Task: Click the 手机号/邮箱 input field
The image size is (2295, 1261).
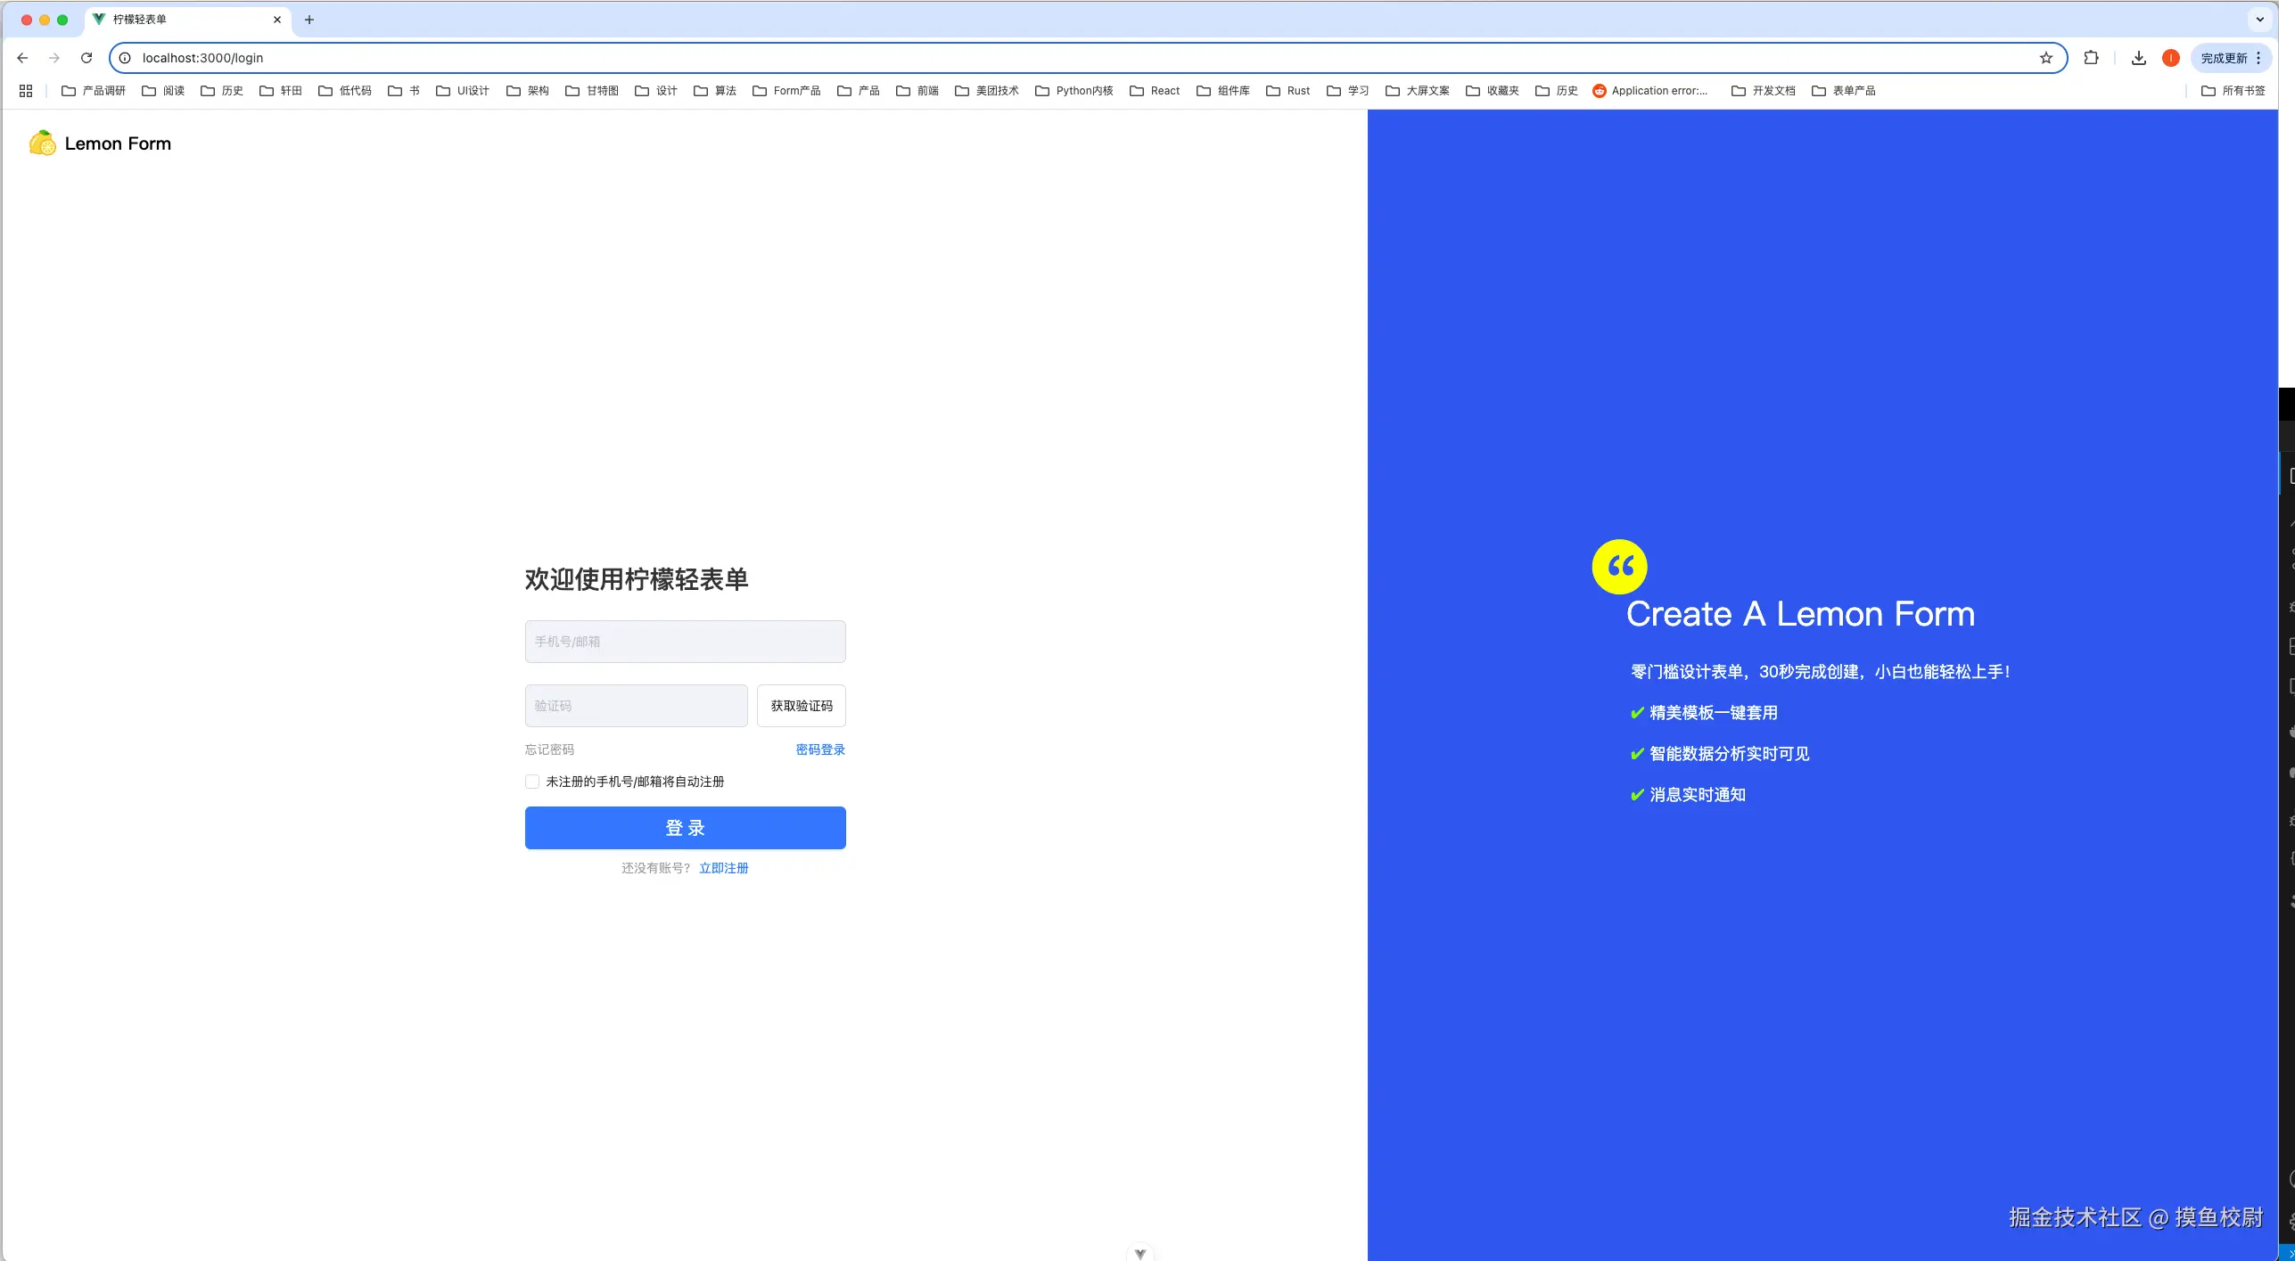Action: coord(685,641)
